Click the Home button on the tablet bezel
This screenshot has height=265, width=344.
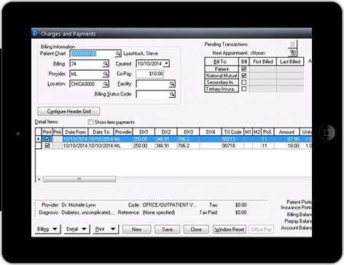point(327,133)
